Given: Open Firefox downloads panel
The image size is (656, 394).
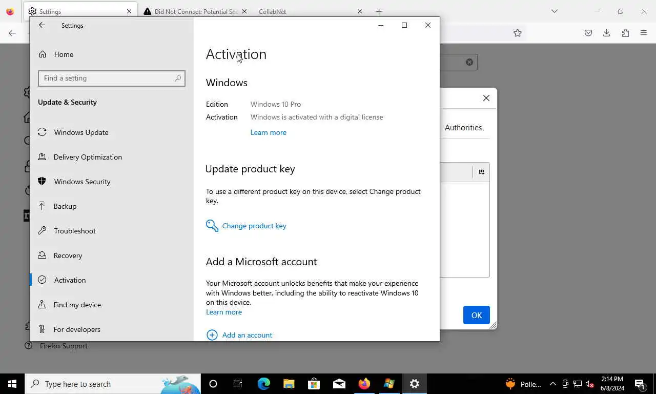Looking at the screenshot, I should 607,33.
